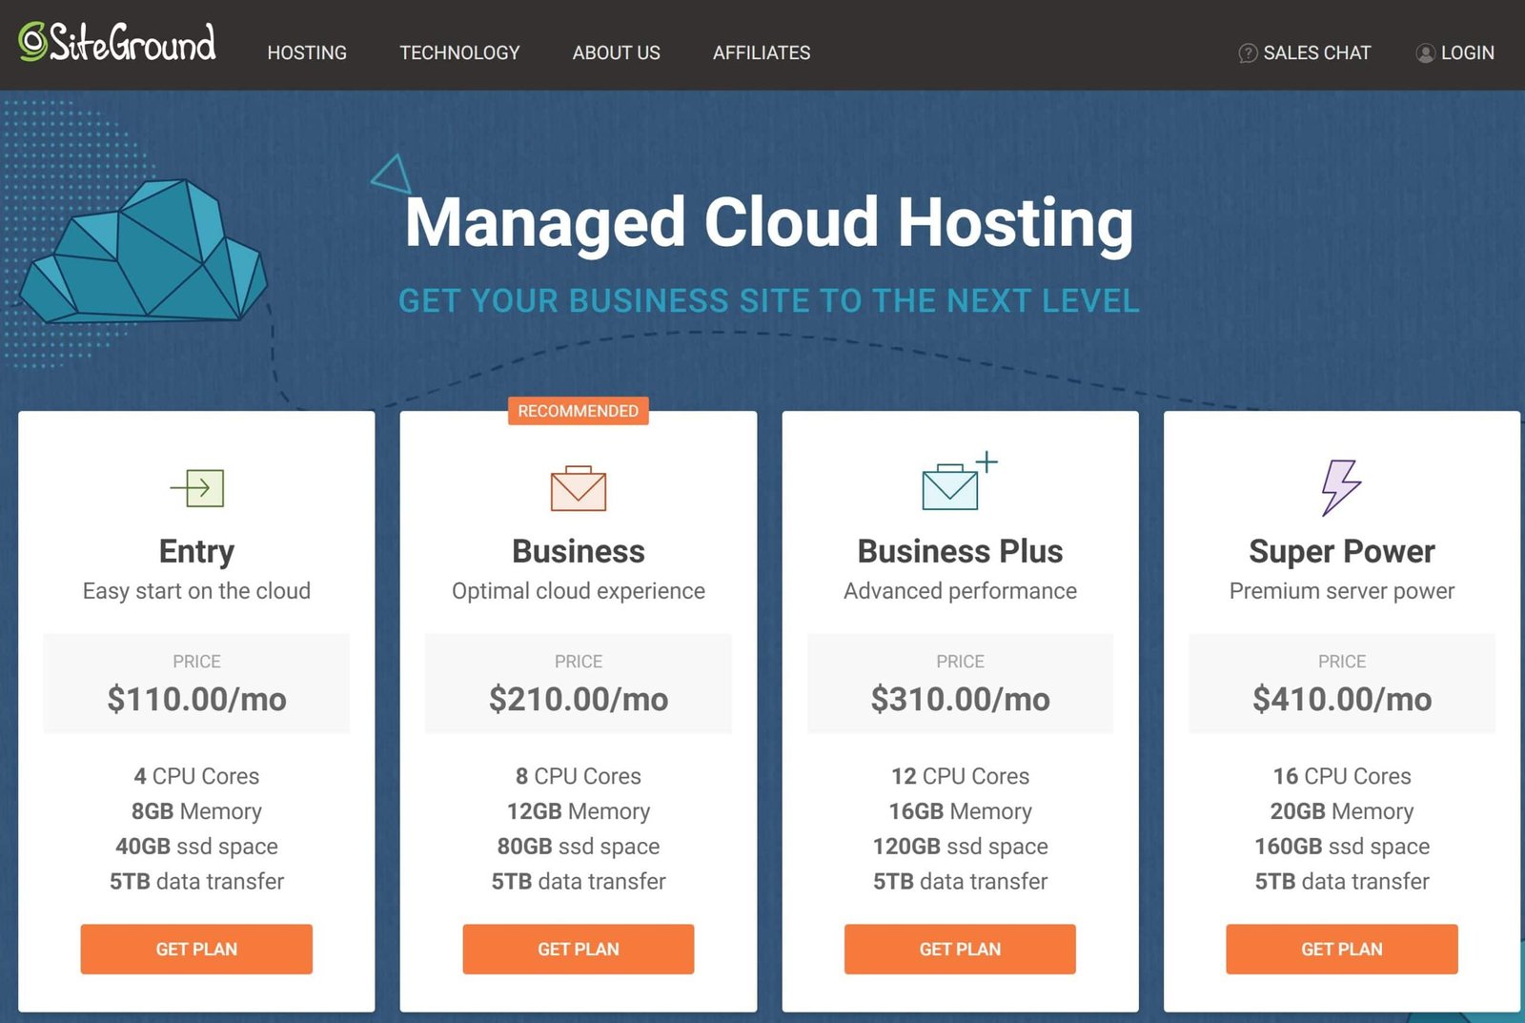
Task: Click '8 CPU Cores' spec
Action: pos(579,776)
